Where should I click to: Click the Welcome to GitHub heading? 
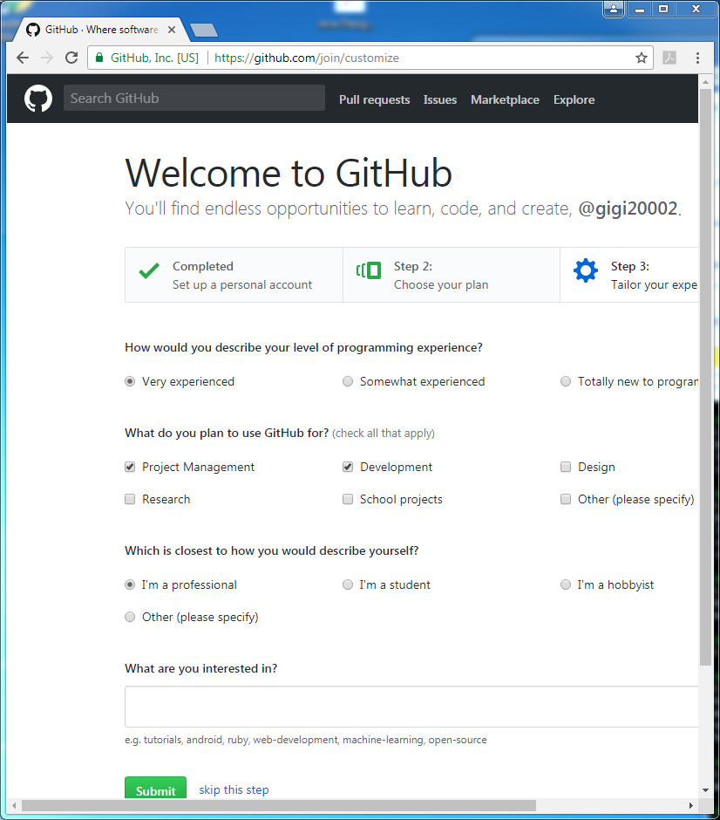289,173
